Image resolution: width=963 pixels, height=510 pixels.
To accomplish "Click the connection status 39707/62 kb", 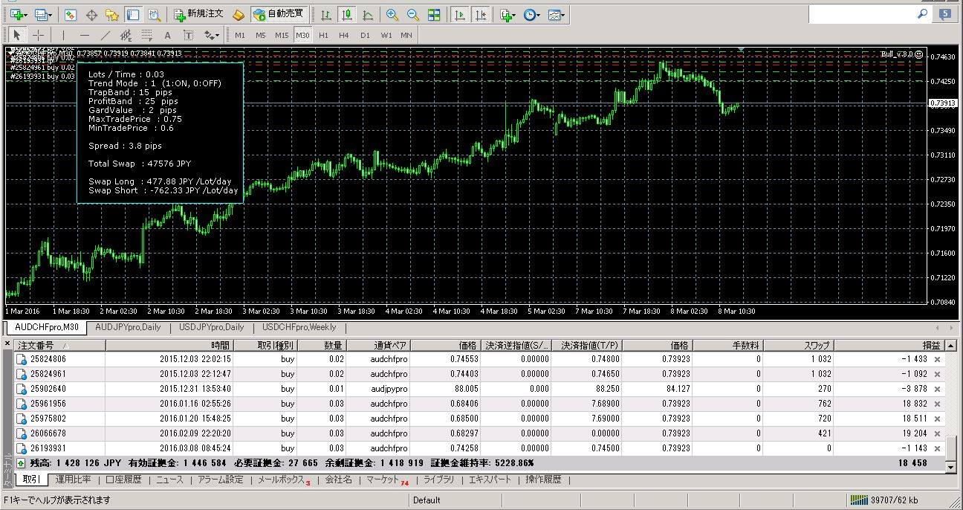I will click(x=884, y=500).
